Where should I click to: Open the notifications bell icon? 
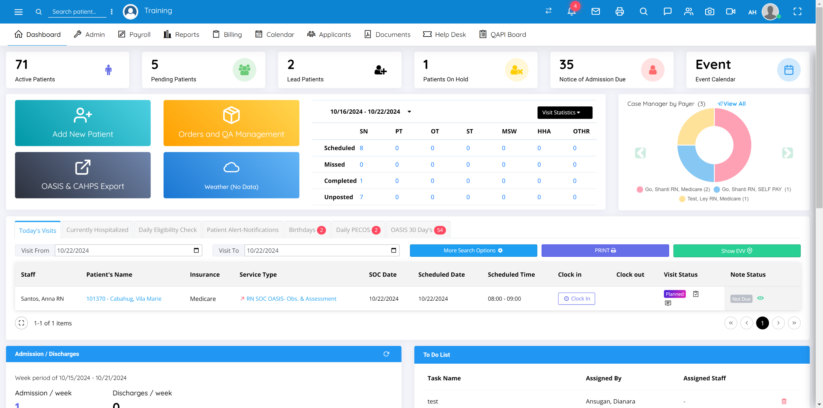pyautogui.click(x=571, y=12)
